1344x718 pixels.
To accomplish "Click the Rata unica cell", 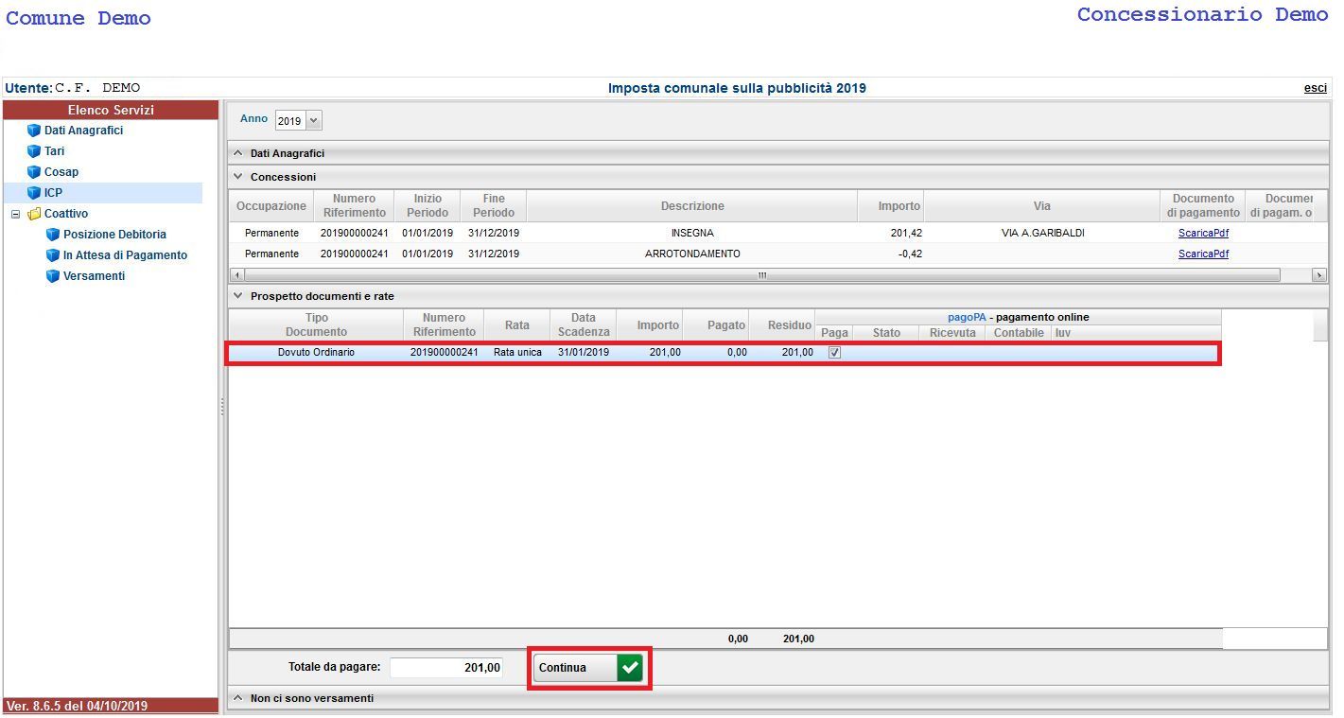I will tap(517, 353).
